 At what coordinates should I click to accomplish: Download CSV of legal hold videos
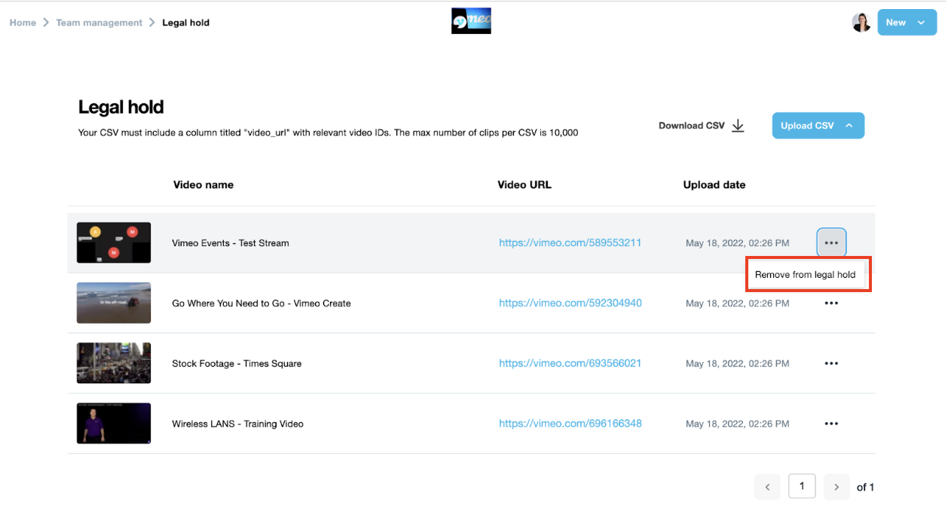(701, 126)
